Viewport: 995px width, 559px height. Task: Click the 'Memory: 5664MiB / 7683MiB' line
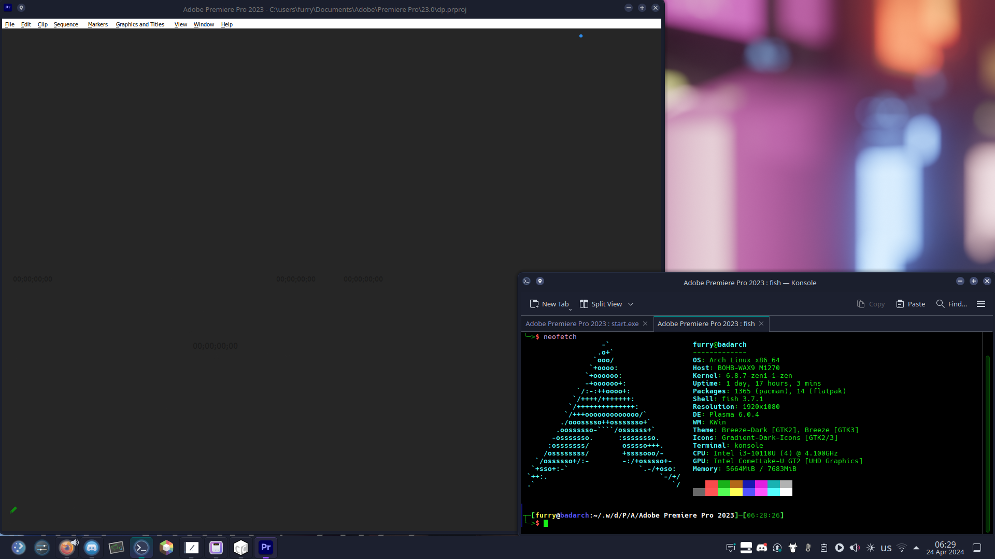[745, 469]
